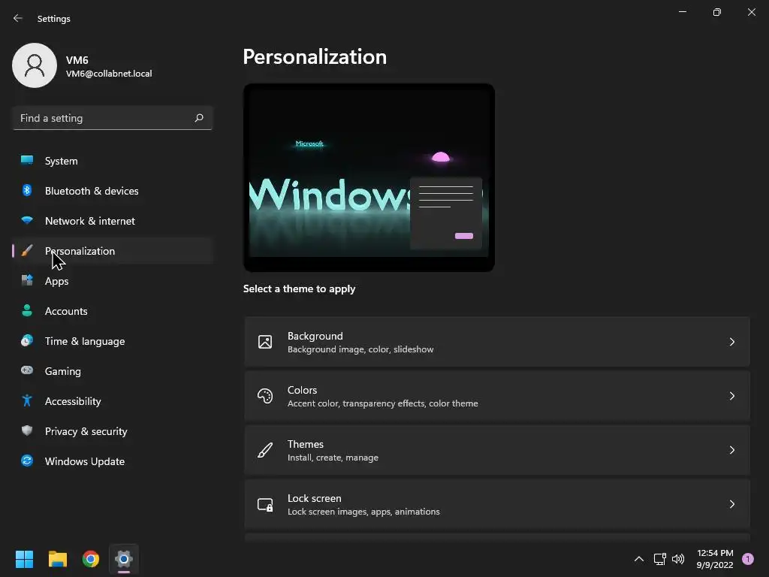The height and width of the screenshot is (577, 769).
Task: Click the user avatar picture
Action: pos(35,65)
